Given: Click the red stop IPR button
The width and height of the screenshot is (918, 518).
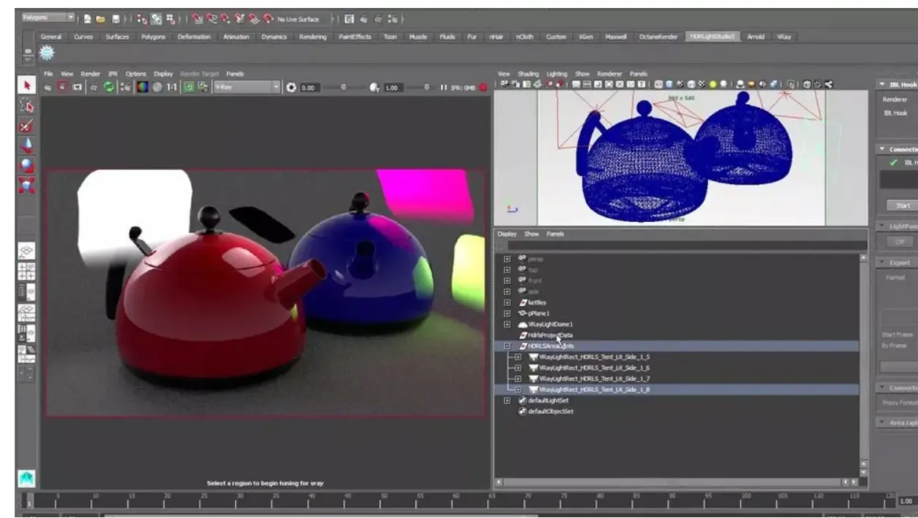Looking at the screenshot, I should click(x=483, y=87).
